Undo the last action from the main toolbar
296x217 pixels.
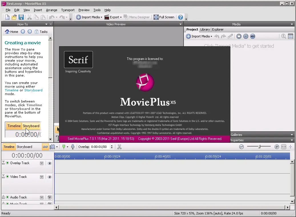[52, 17]
